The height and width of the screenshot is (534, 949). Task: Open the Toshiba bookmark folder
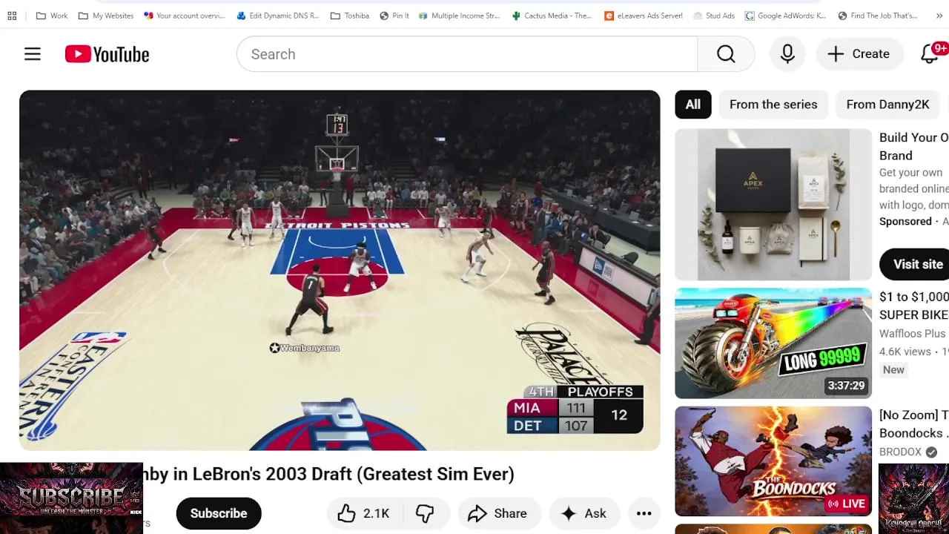click(x=350, y=16)
